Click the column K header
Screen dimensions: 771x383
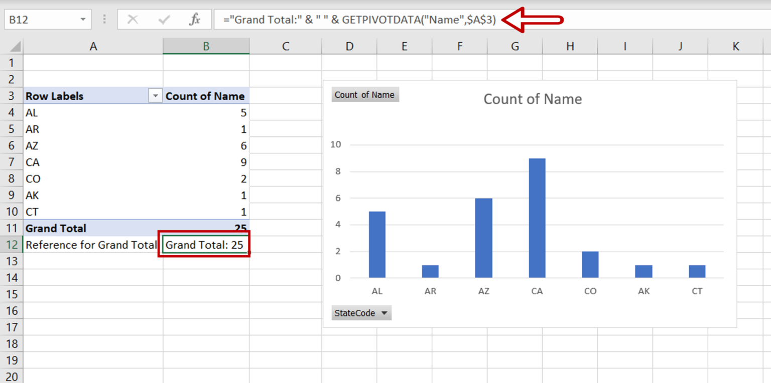(735, 46)
